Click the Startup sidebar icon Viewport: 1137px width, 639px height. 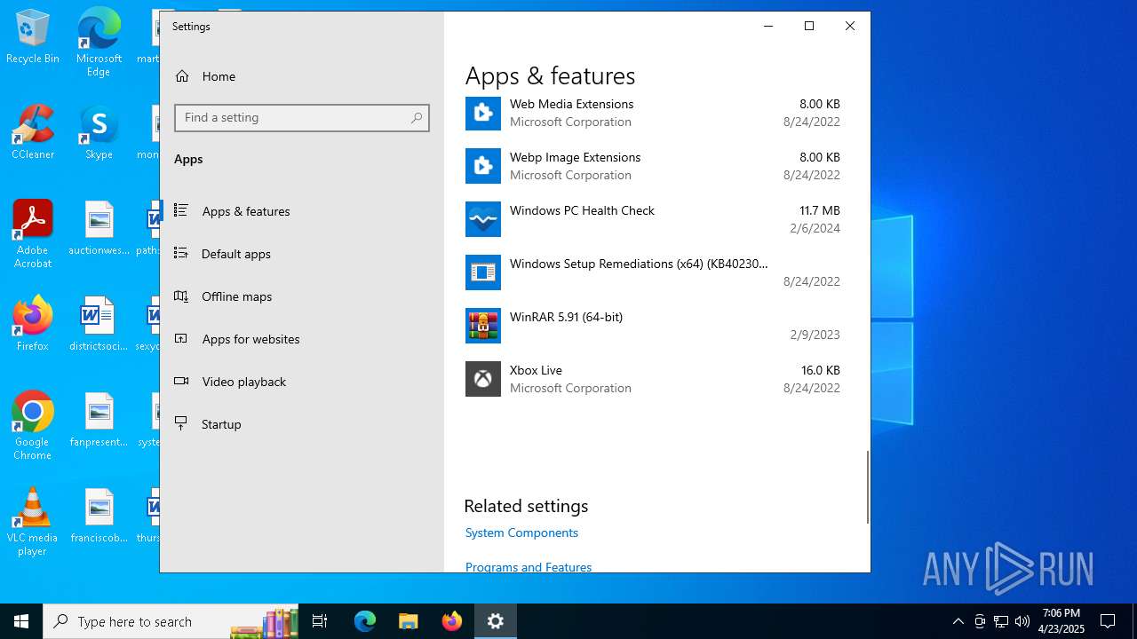[181, 423]
